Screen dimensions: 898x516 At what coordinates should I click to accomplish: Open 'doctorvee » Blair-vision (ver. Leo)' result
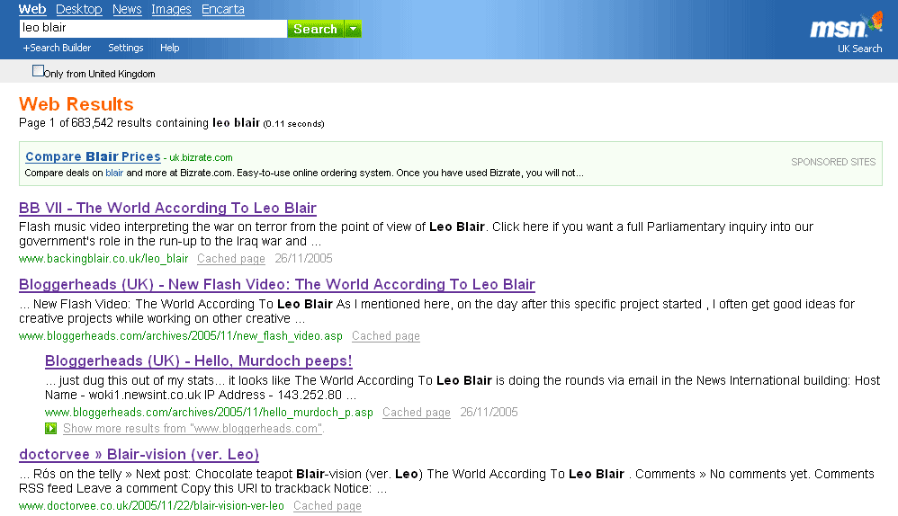[139, 455]
